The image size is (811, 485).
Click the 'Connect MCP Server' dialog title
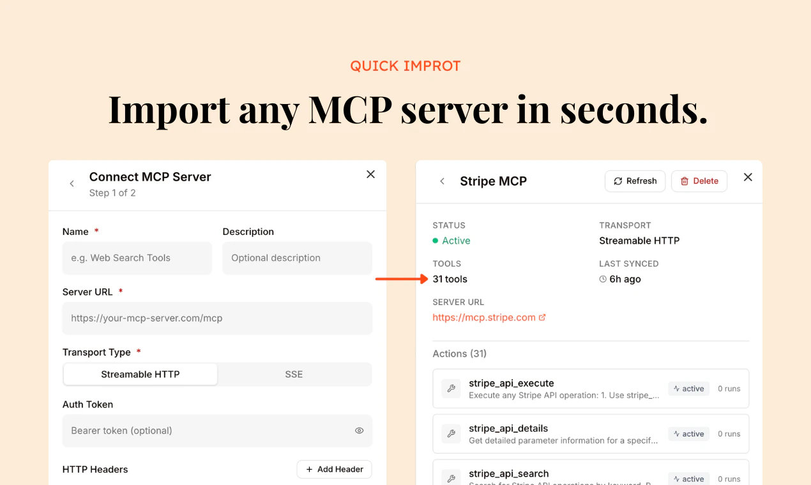click(x=150, y=177)
